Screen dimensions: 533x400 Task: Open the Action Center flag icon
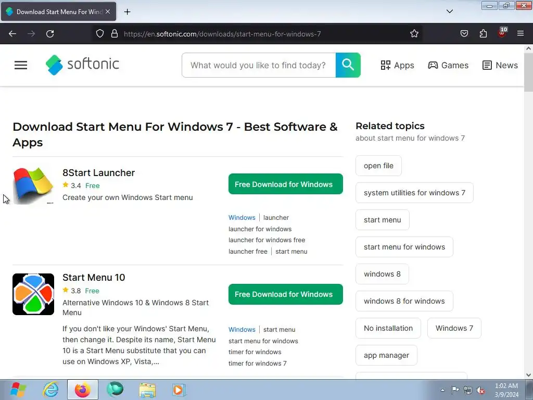pyautogui.click(x=455, y=390)
